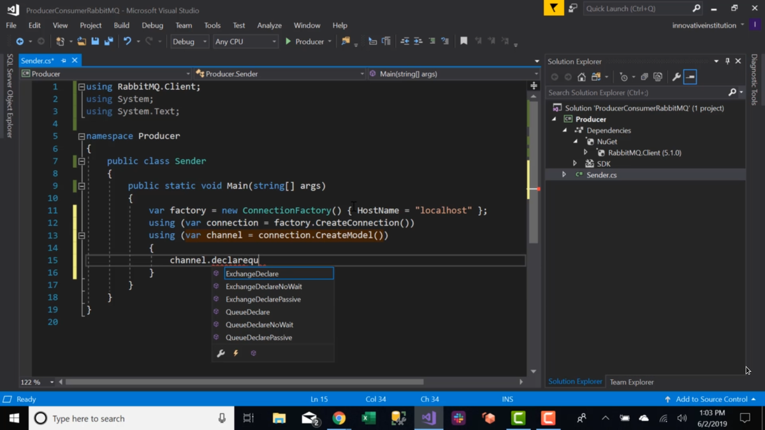Pin the Sender.cs tab
This screenshot has width=765, height=430.
point(64,61)
